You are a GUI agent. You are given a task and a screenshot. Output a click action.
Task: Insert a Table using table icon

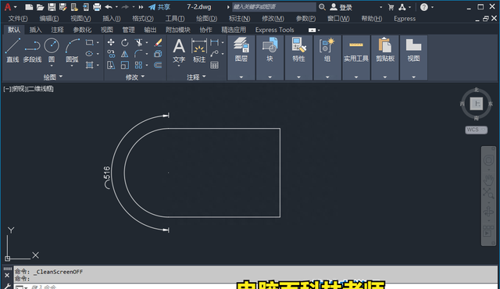coord(215,66)
